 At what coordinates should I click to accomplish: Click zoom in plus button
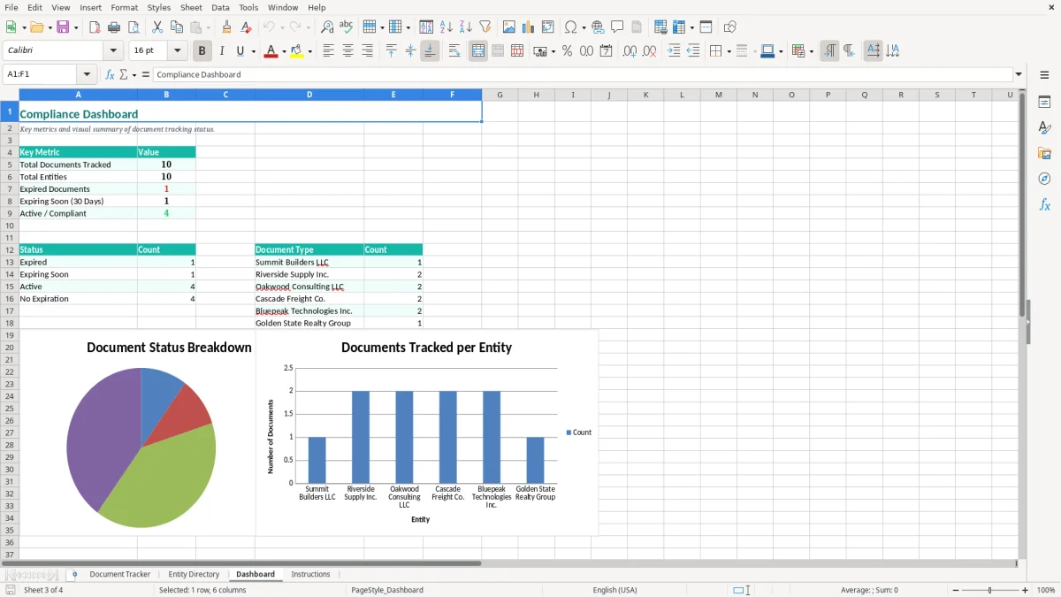pos(1025,590)
